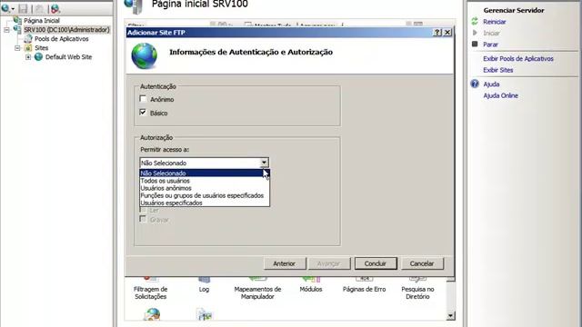Click toolbar globe icon with red mark
The image size is (582, 327).
[55, 8]
